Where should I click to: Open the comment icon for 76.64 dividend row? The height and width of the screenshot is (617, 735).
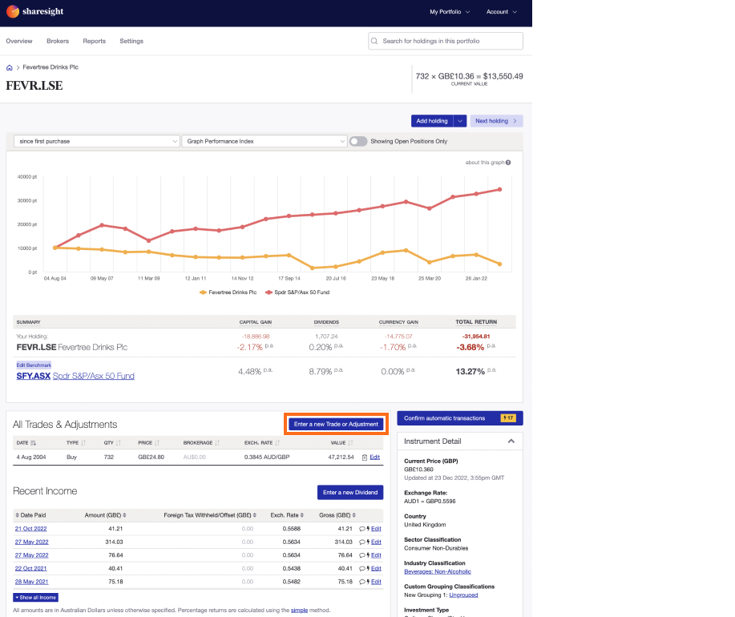click(361, 555)
